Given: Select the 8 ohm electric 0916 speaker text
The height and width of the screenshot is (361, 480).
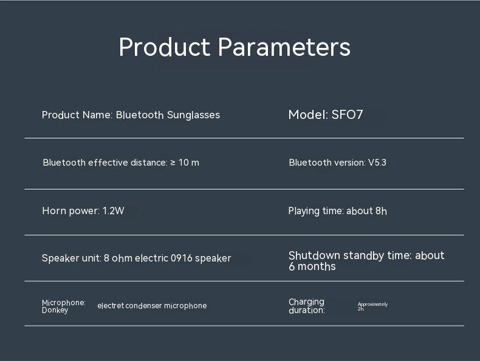Looking at the screenshot, I should point(167,258).
